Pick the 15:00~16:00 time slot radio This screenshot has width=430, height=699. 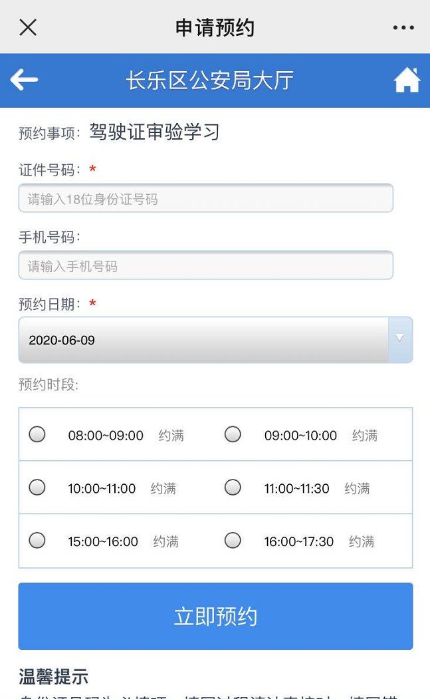pos(37,540)
